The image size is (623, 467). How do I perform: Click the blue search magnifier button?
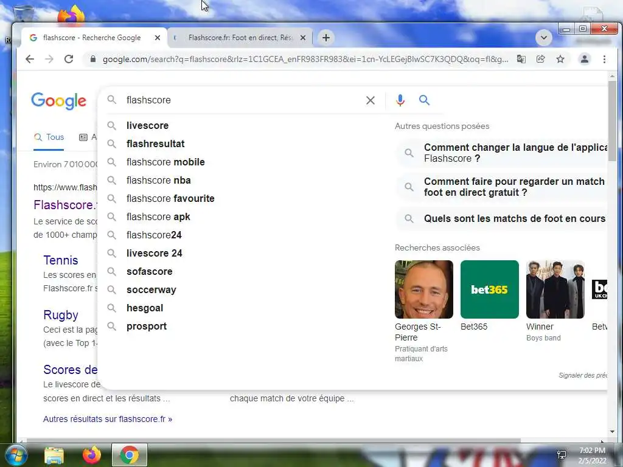[x=424, y=100]
